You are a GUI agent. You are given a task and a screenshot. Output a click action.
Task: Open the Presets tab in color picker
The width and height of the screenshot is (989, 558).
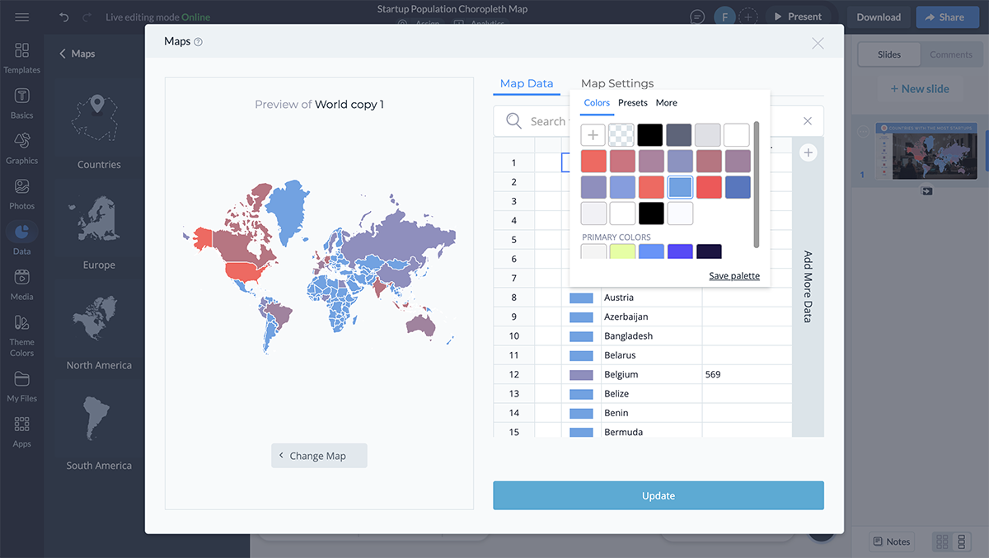tap(632, 103)
